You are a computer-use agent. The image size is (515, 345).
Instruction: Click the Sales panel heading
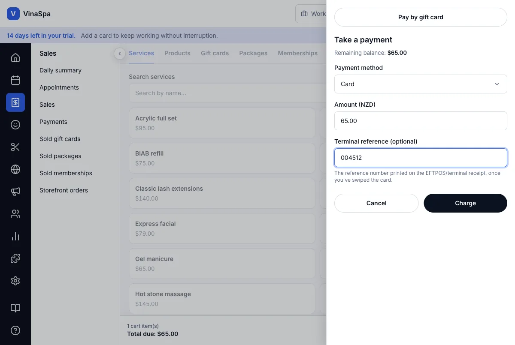48,54
